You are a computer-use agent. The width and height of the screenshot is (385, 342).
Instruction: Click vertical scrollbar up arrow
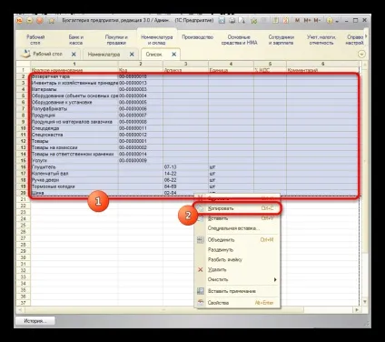[x=365, y=65]
